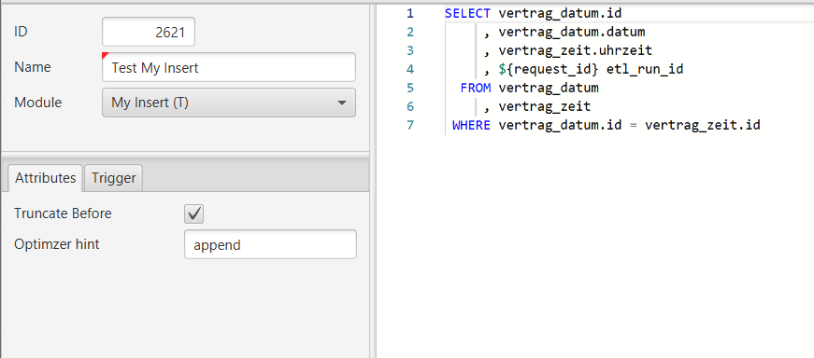Click '${request_id}' variable in line 4
This screenshot has width=814, height=358.
tap(549, 69)
